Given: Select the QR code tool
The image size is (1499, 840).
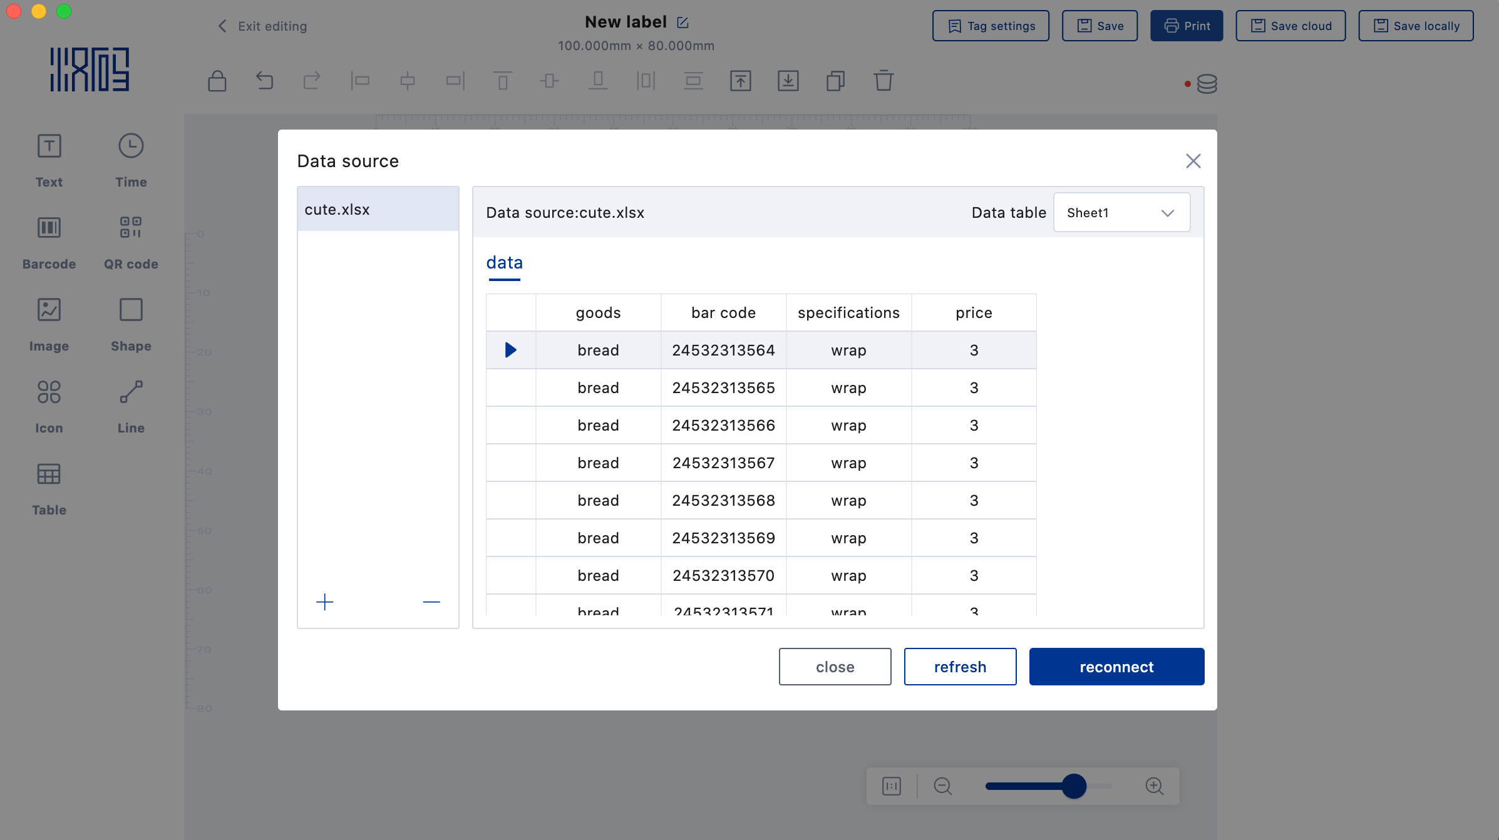Looking at the screenshot, I should click(x=131, y=241).
